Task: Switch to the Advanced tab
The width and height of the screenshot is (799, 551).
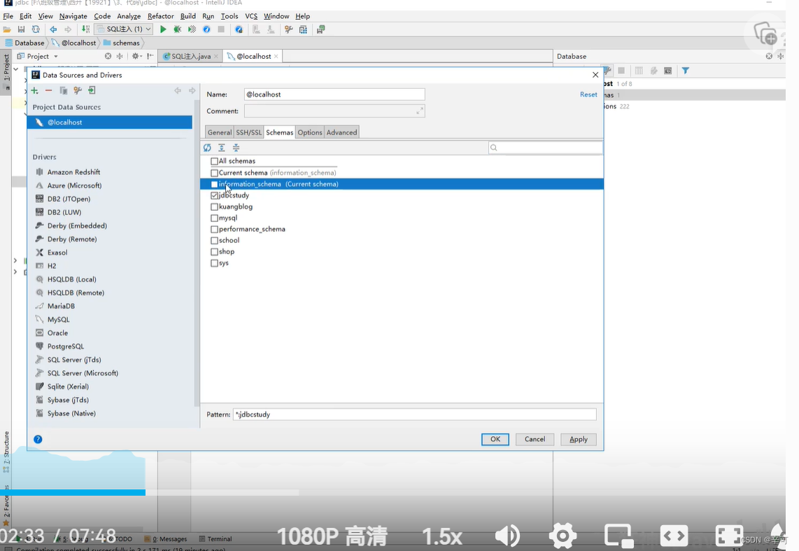Action: 341,132
